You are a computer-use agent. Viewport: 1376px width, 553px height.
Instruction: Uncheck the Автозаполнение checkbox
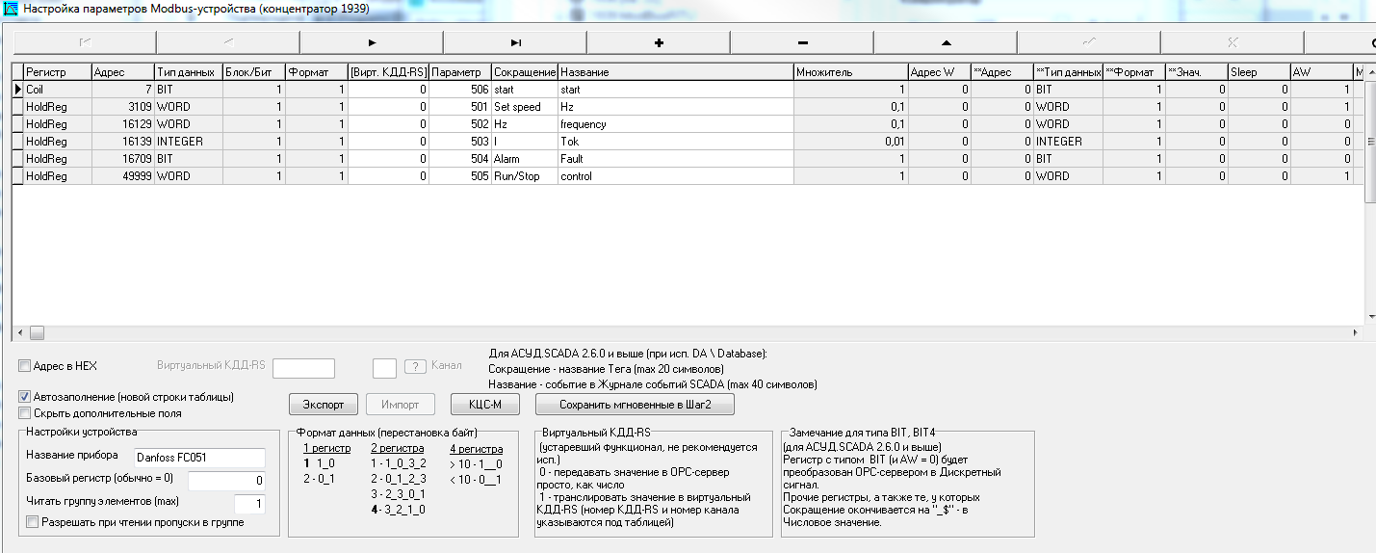tap(25, 397)
